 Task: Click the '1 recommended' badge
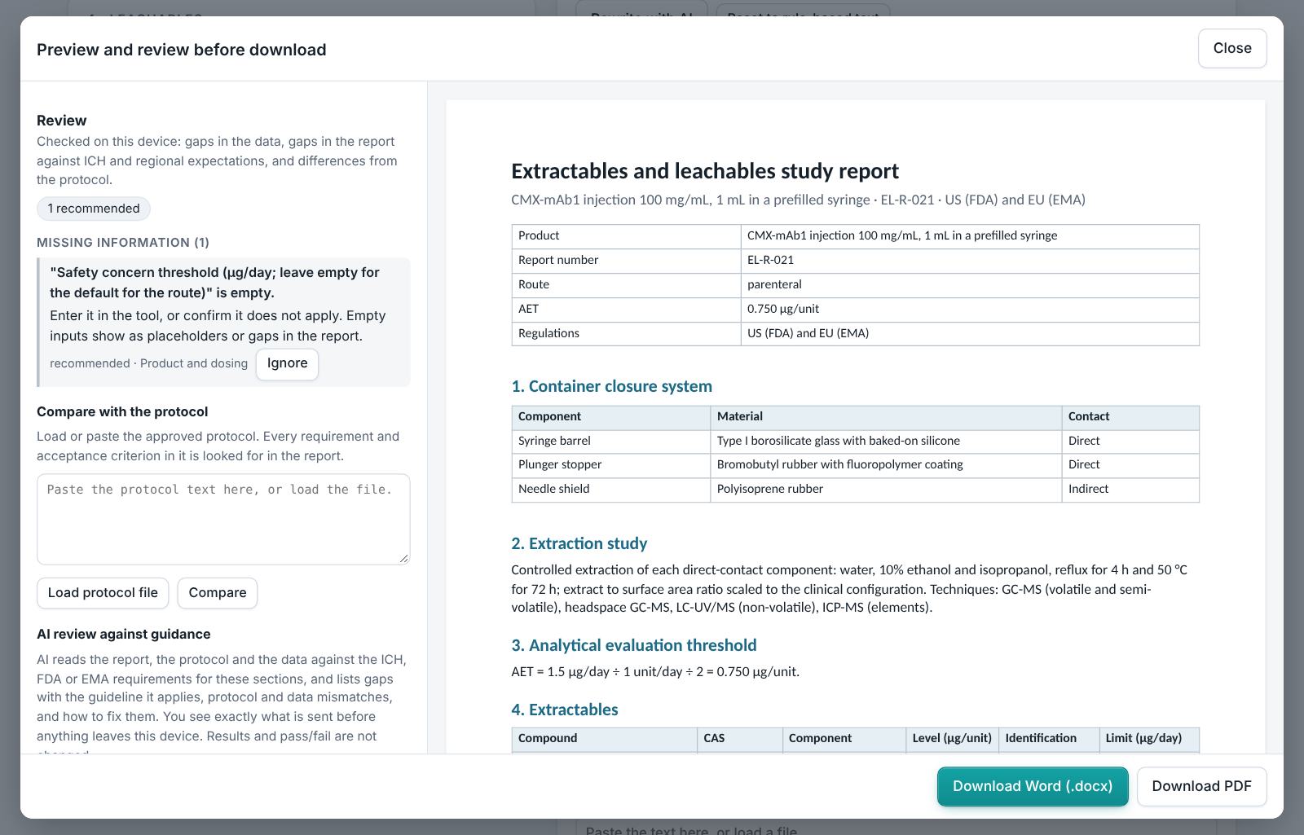coord(94,209)
